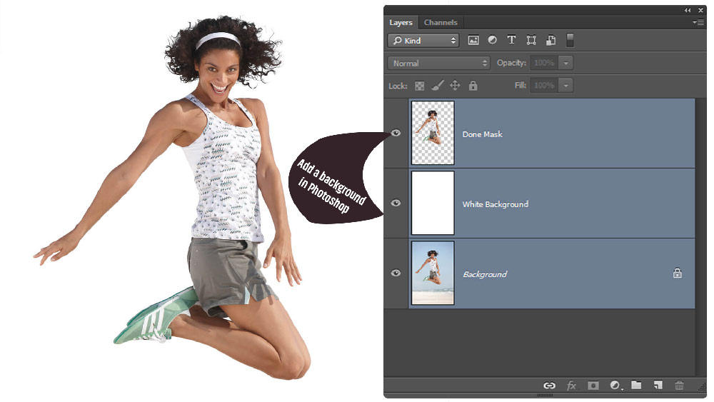Select the layer named White Background

point(496,204)
